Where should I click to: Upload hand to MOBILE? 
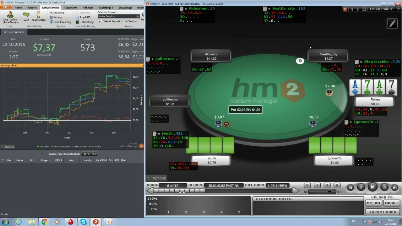coord(392,203)
